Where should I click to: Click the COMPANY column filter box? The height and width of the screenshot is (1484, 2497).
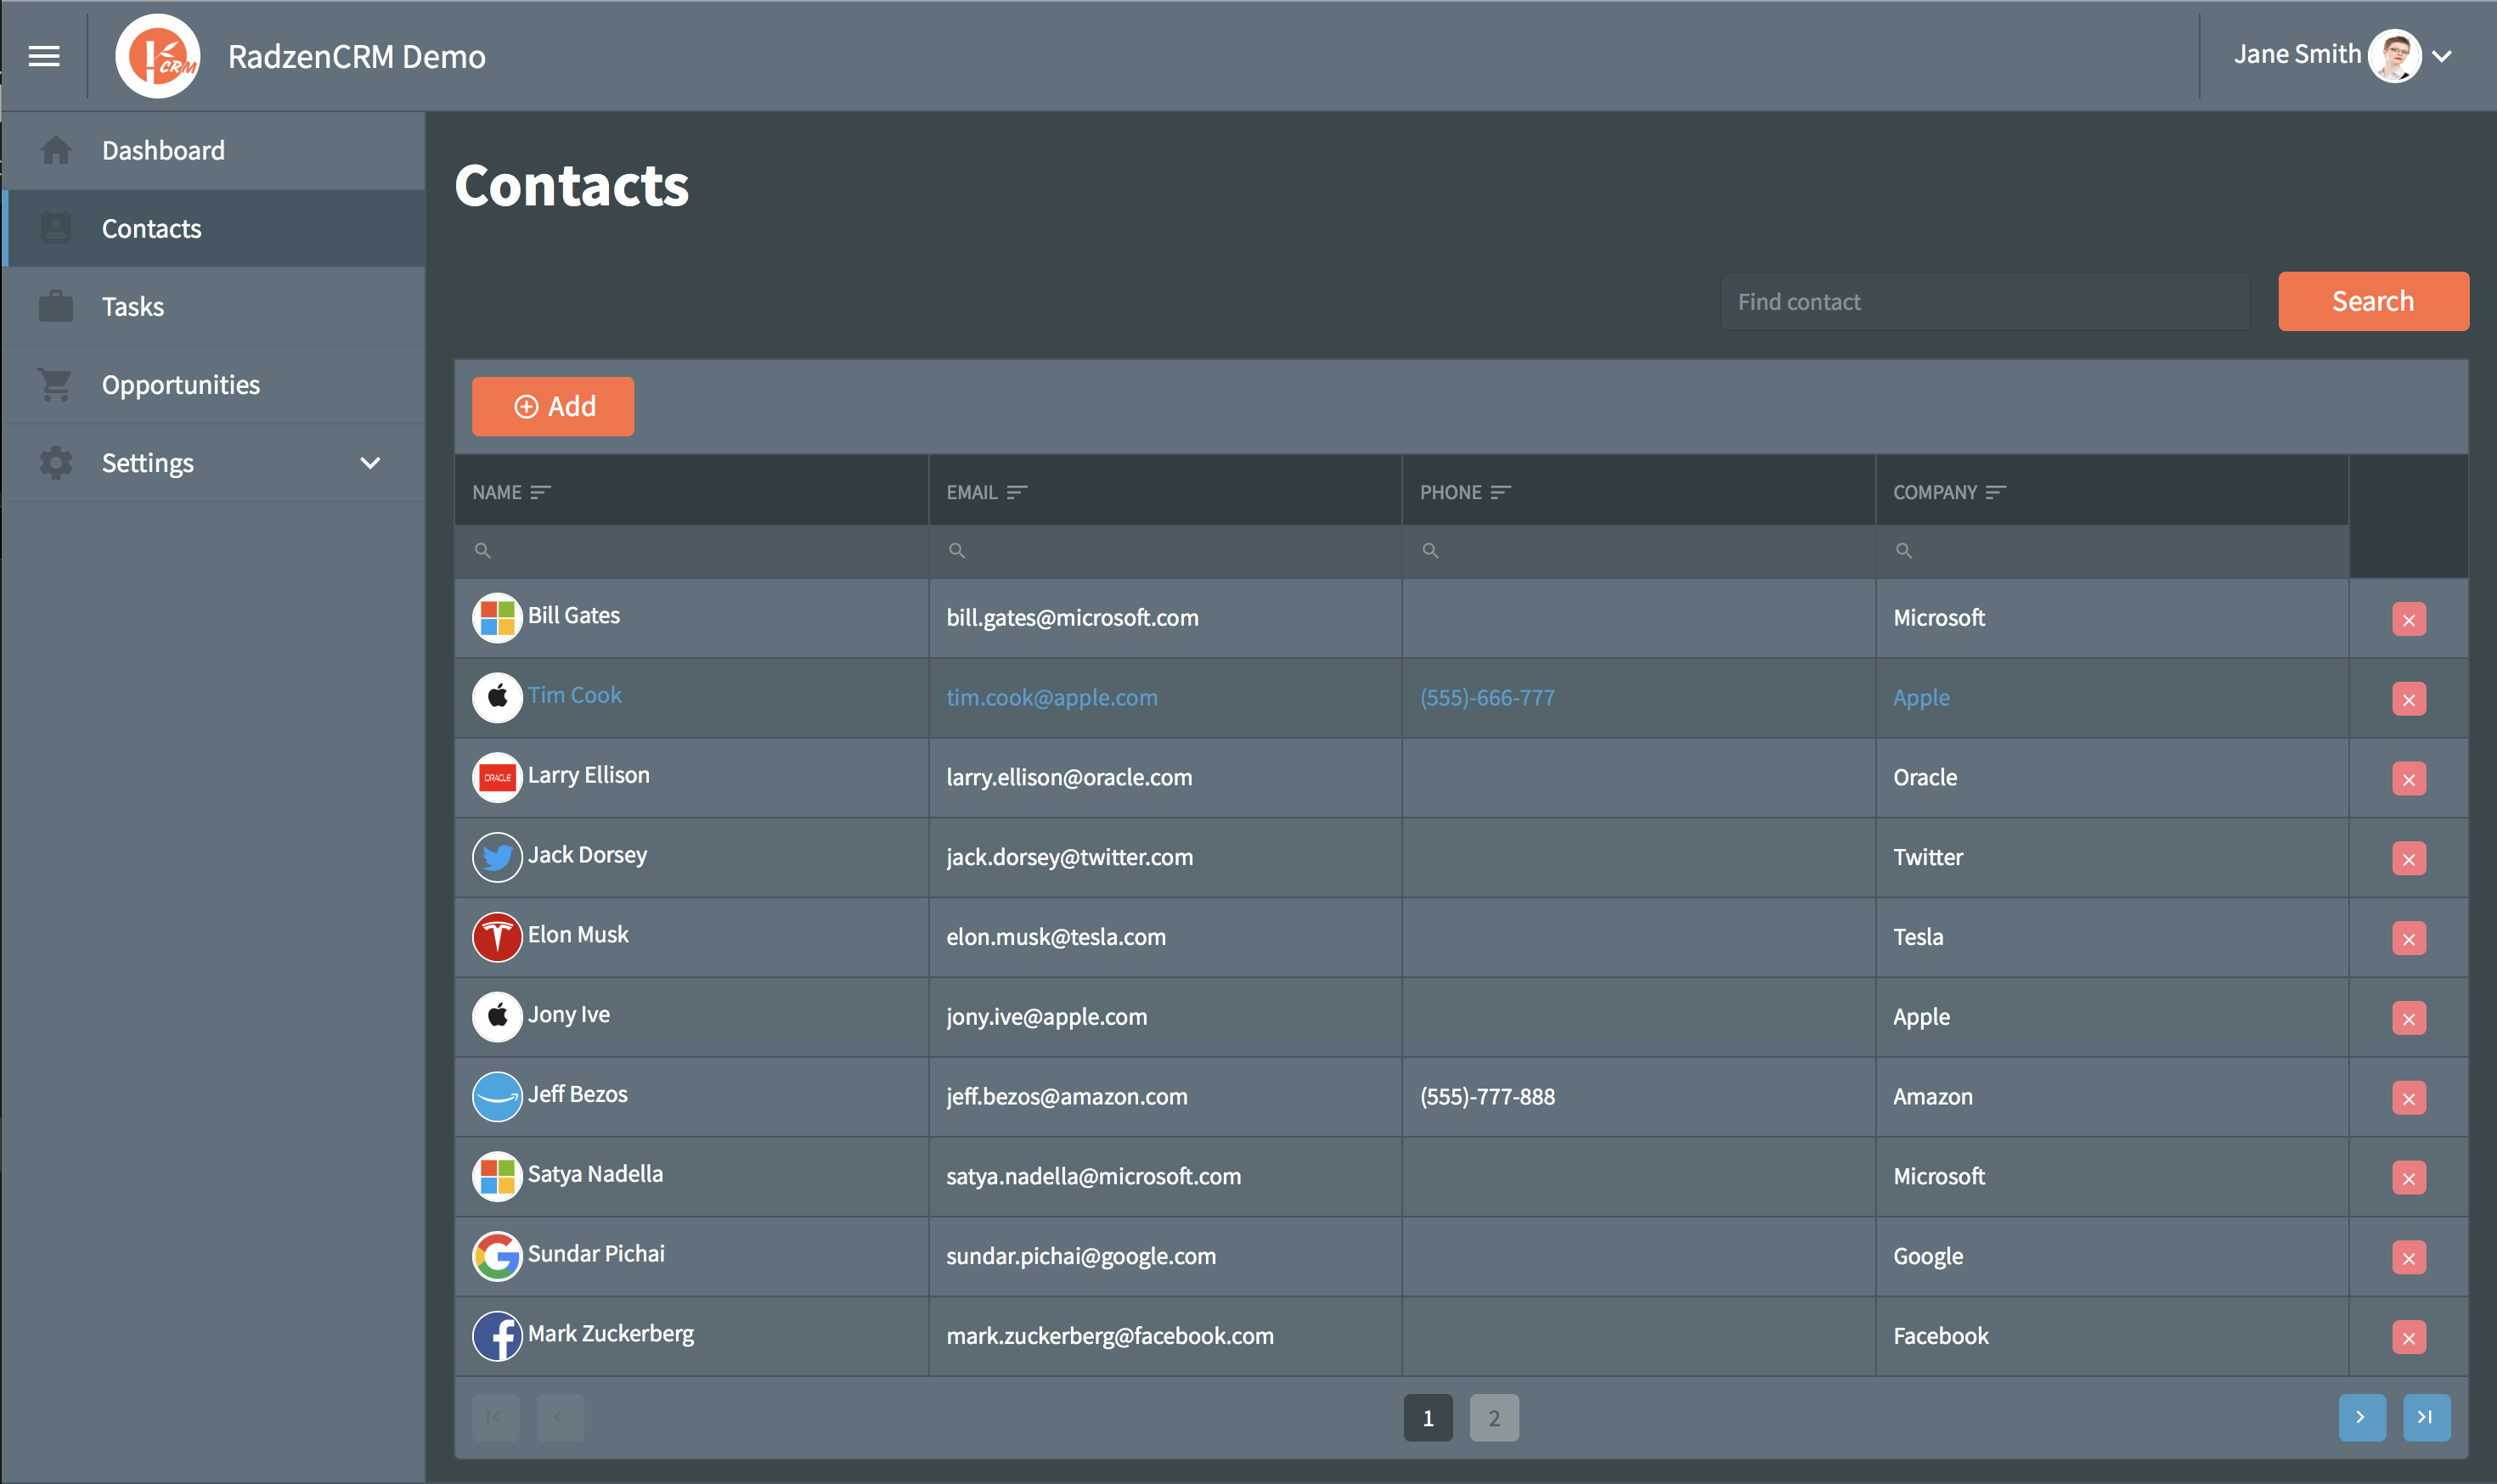click(x=2112, y=551)
